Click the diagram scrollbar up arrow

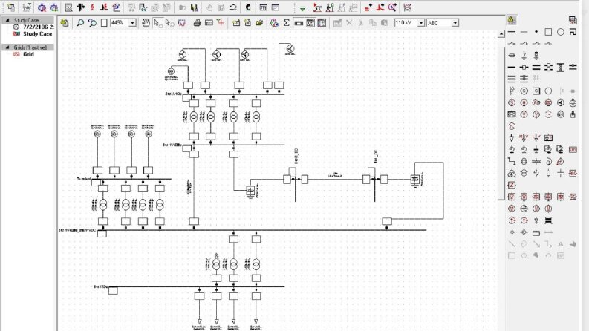tap(501, 34)
